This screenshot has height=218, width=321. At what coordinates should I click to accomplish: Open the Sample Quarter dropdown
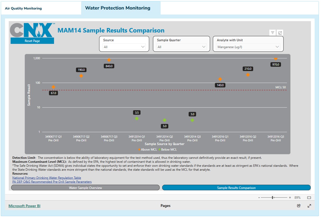pyautogui.click(x=181, y=47)
